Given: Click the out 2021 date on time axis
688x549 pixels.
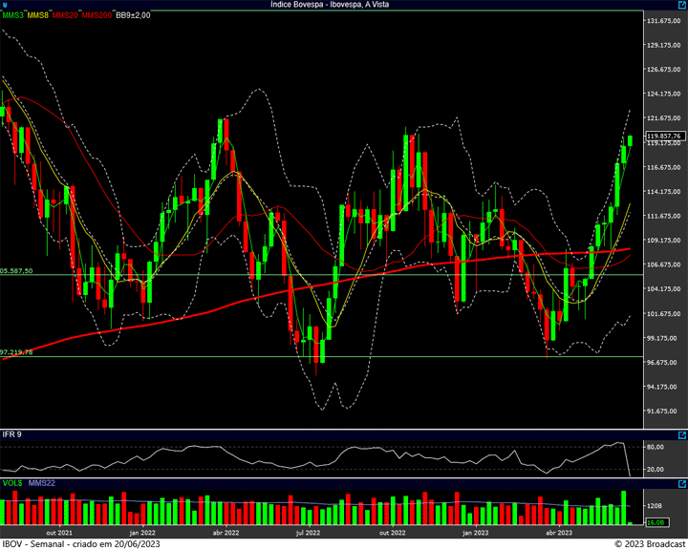Looking at the screenshot, I should tap(59, 532).
